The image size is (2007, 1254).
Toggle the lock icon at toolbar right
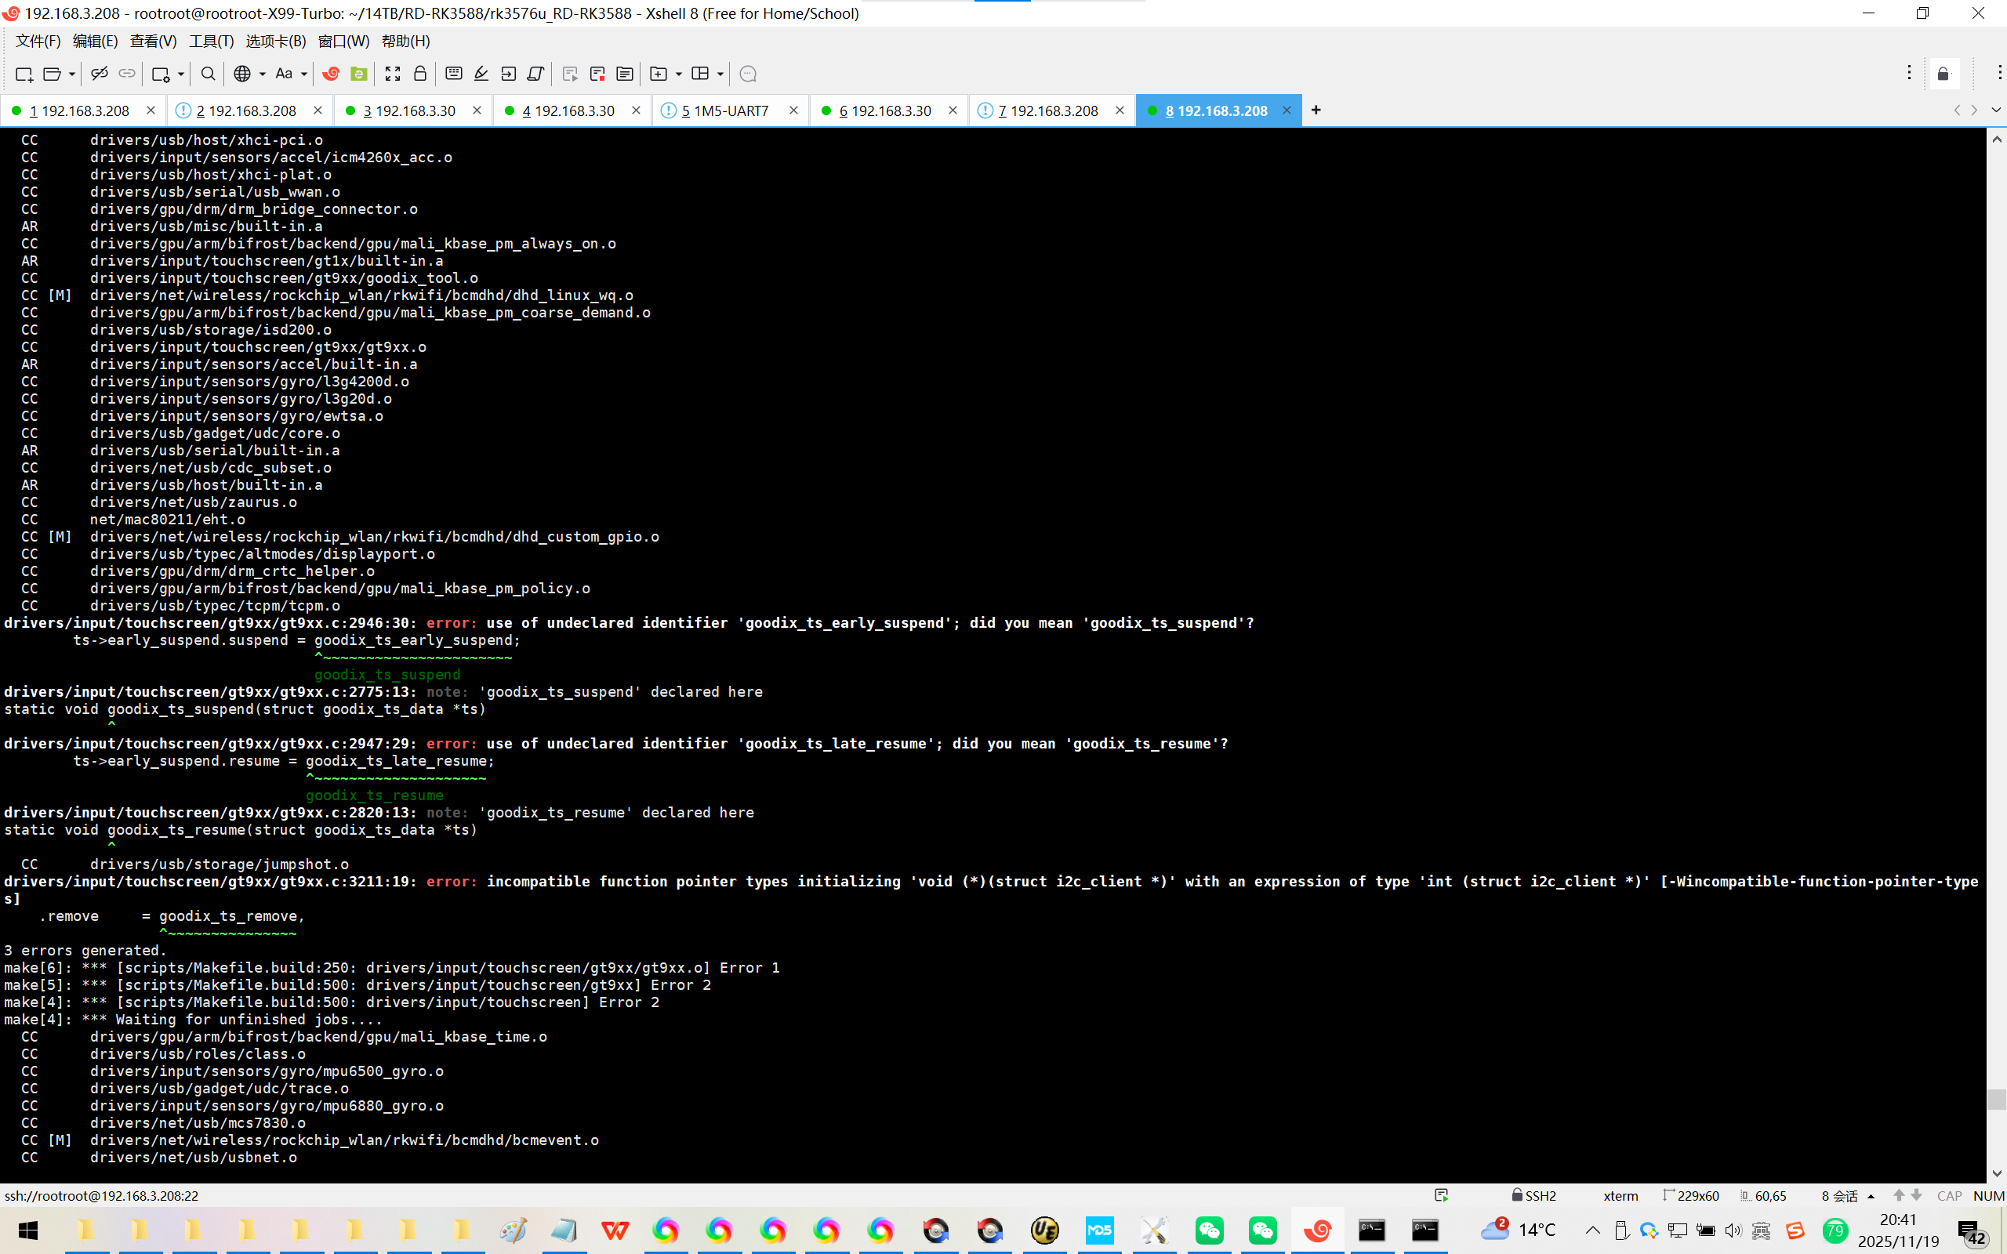[x=1943, y=74]
